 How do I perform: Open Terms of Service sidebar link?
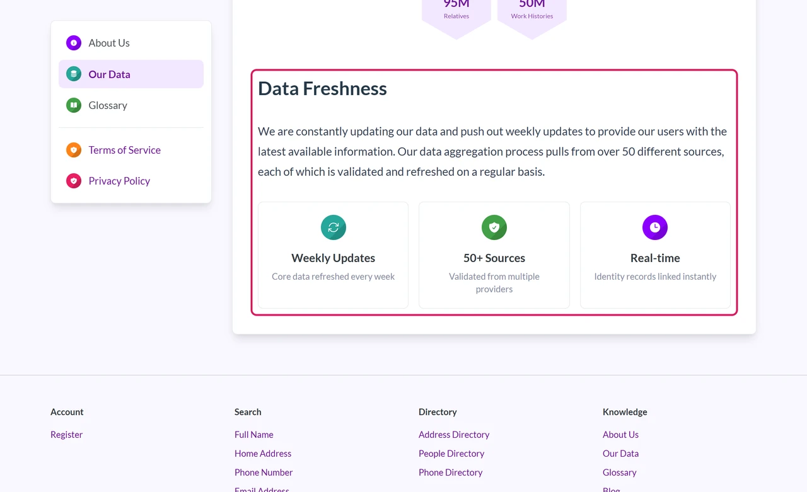(x=131, y=150)
